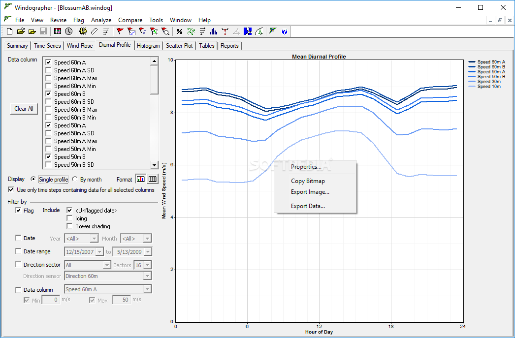
Task: Choose Export Data... in context menu
Action: click(x=308, y=206)
